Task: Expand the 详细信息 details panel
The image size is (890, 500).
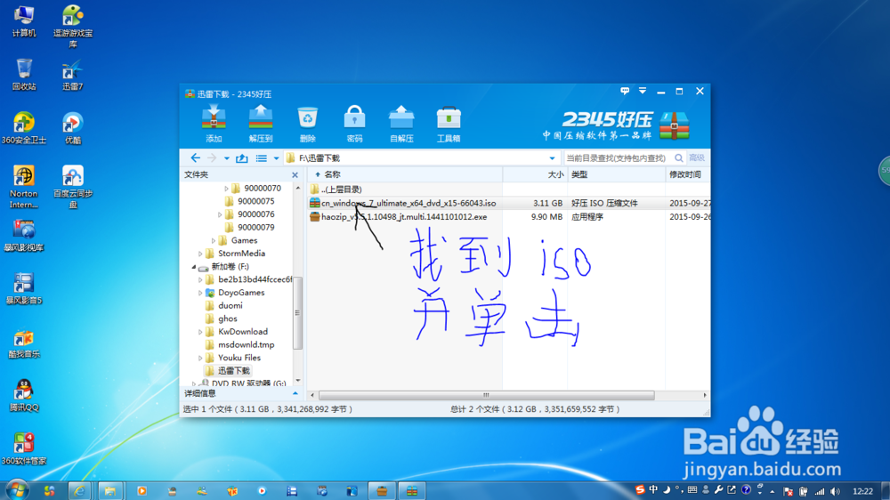Action: point(295,393)
